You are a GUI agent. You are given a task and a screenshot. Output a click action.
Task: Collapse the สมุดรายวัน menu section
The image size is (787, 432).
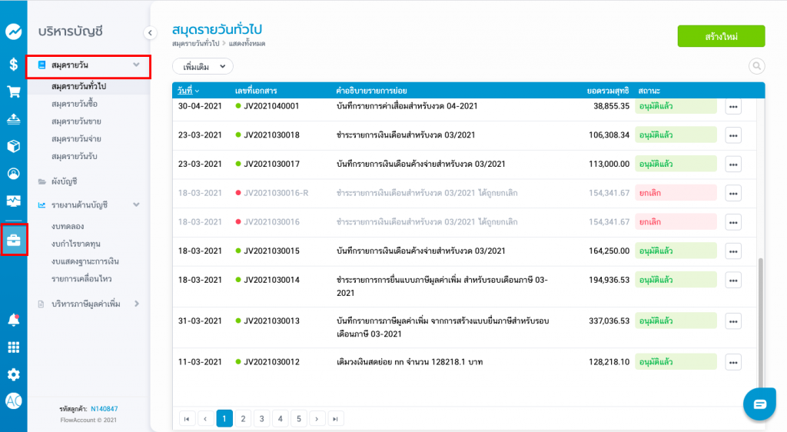pos(136,65)
